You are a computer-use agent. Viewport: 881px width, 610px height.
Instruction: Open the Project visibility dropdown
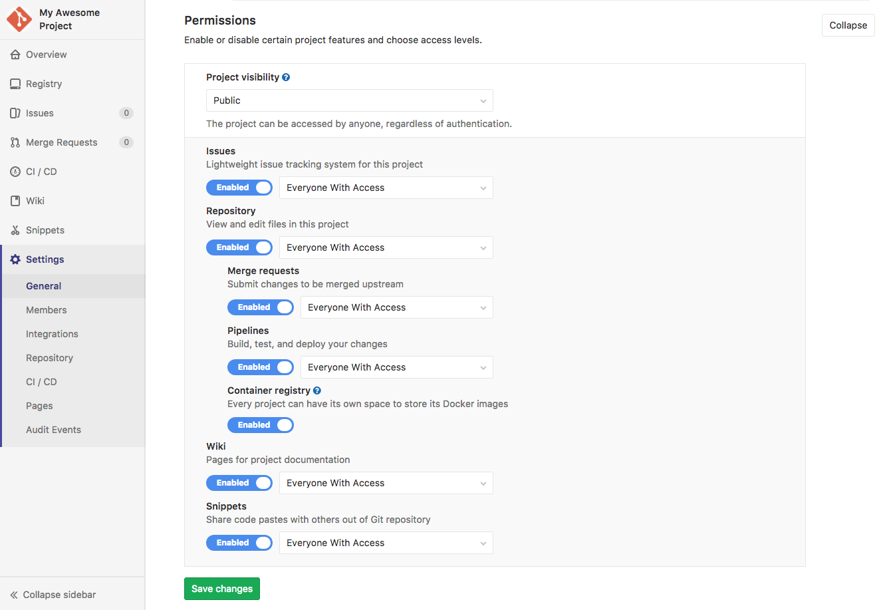(349, 100)
